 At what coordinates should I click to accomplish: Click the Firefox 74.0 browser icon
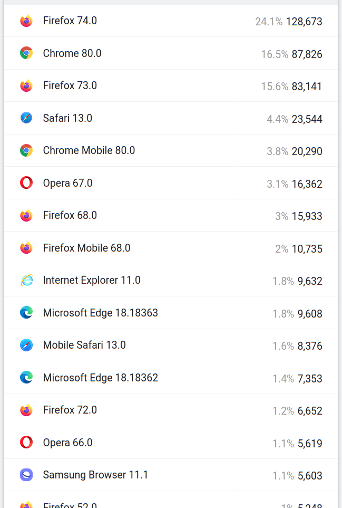coord(26,21)
